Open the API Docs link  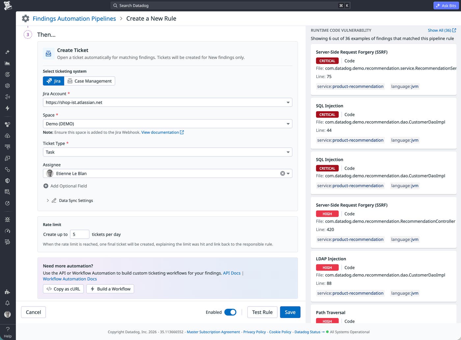[x=231, y=273]
